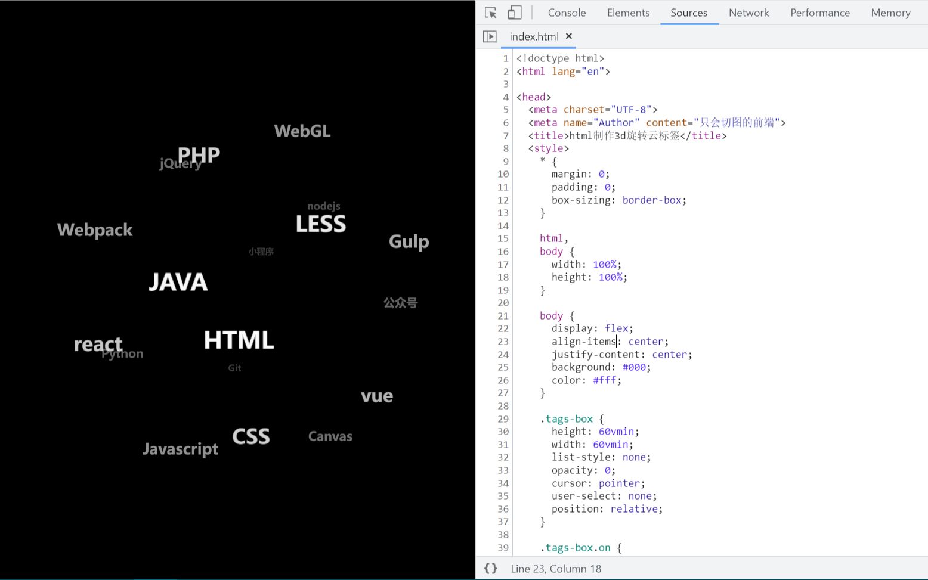Click the Canvas tag
928x580 pixels.
330,436
